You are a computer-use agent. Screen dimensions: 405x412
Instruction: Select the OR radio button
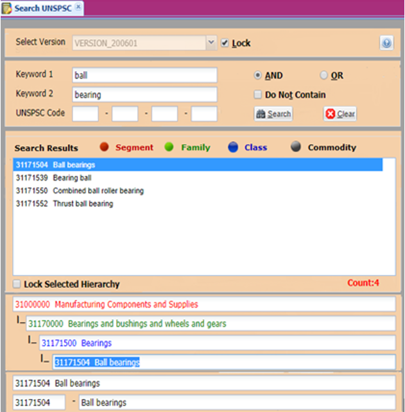pos(323,75)
